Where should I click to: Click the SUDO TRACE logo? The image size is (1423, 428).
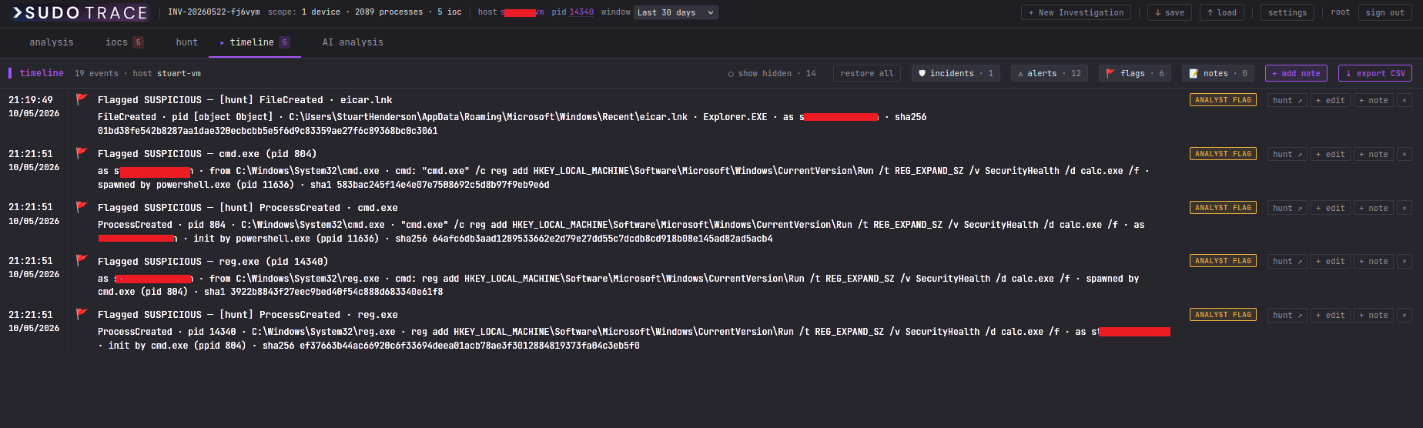tap(80, 12)
